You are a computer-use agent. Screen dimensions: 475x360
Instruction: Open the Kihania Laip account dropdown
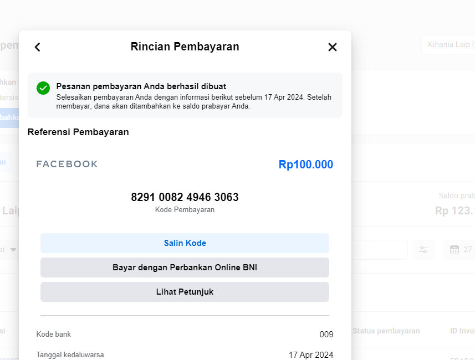click(448, 45)
